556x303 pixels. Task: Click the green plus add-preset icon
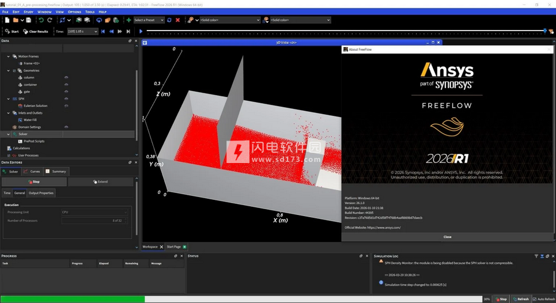click(128, 20)
